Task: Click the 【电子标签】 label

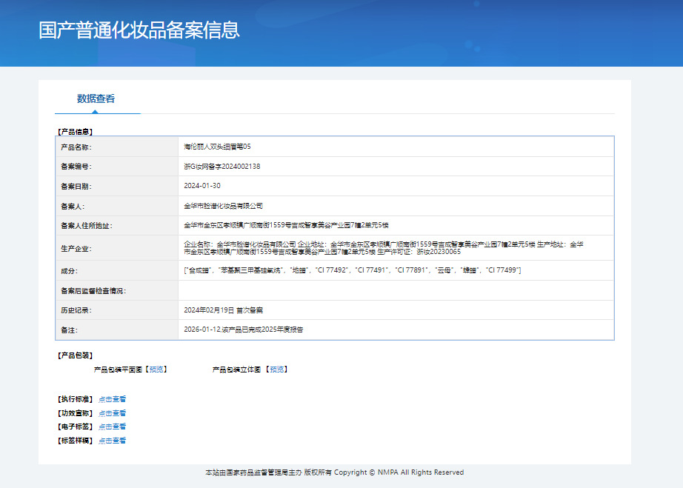Action: click(x=75, y=427)
